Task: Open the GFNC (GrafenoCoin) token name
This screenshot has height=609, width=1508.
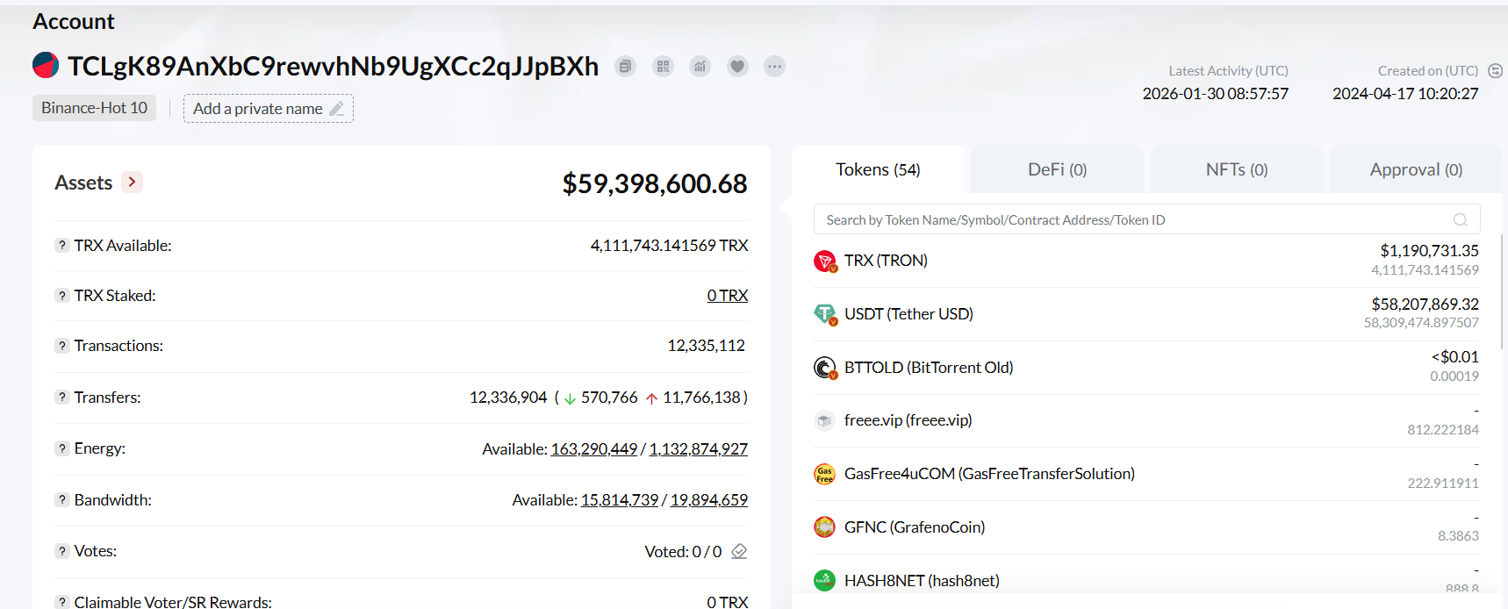Action: tap(915, 527)
